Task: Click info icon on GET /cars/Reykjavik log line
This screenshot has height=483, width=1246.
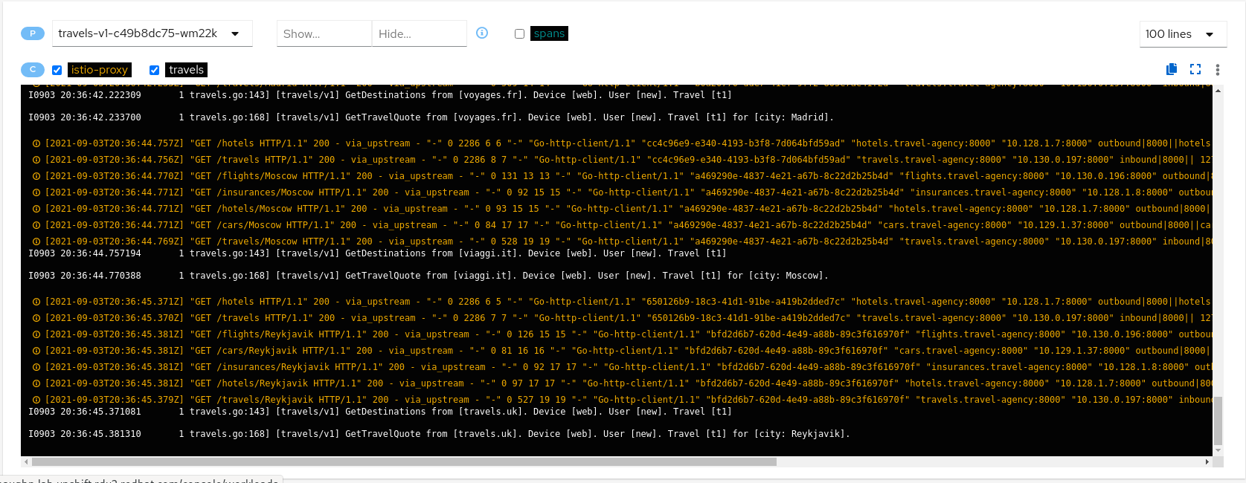Action: (x=36, y=351)
